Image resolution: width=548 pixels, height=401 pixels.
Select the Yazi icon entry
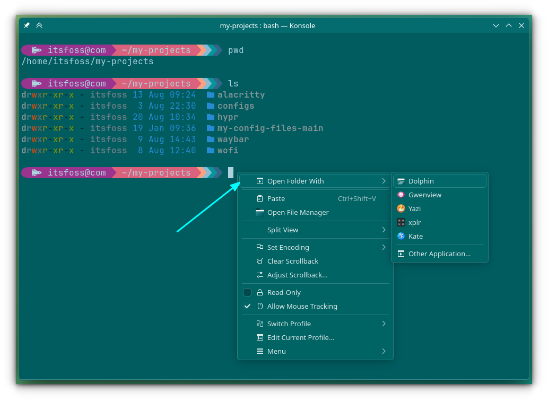[401, 209]
